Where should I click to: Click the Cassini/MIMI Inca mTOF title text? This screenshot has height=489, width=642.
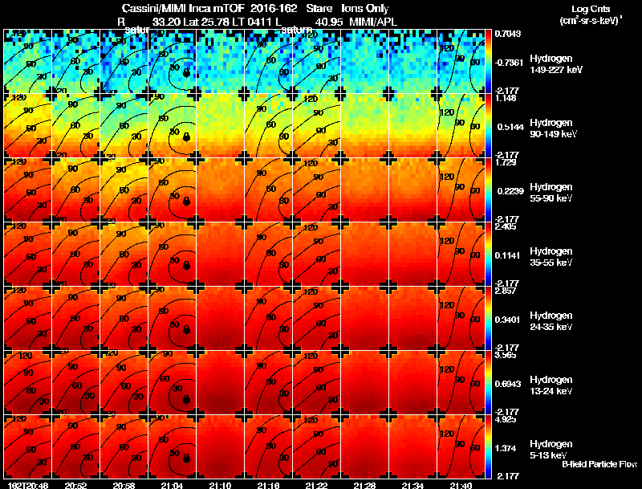[183, 8]
